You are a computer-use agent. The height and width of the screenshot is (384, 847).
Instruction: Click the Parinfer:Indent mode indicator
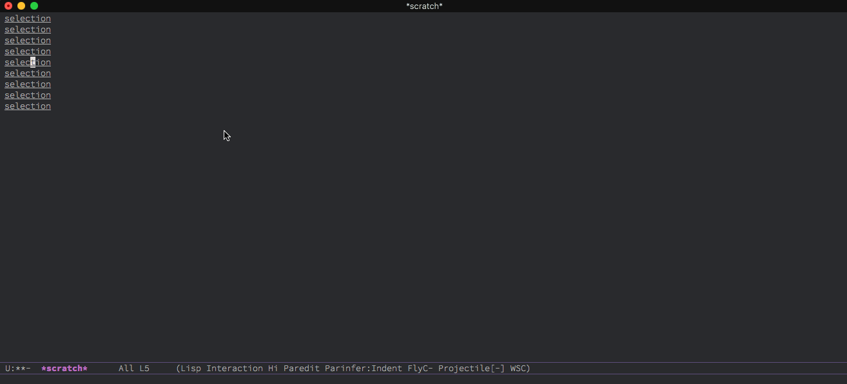[x=364, y=369]
